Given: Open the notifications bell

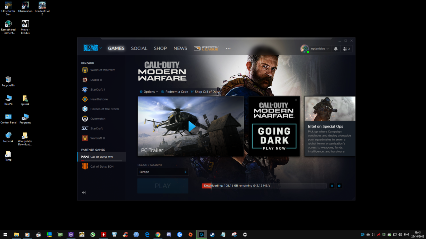Looking at the screenshot, I should [335, 48].
